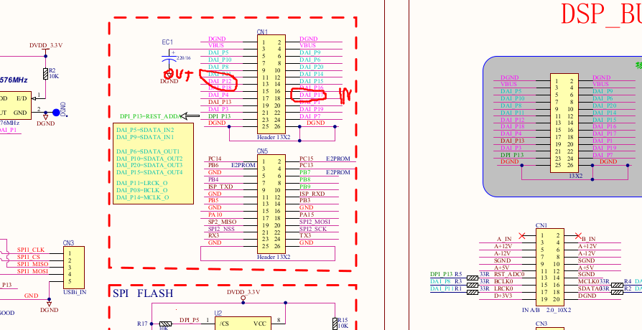The width and height of the screenshot is (642, 330).
Task: Click the DPI_P5 net near U2
Action: click(x=189, y=320)
